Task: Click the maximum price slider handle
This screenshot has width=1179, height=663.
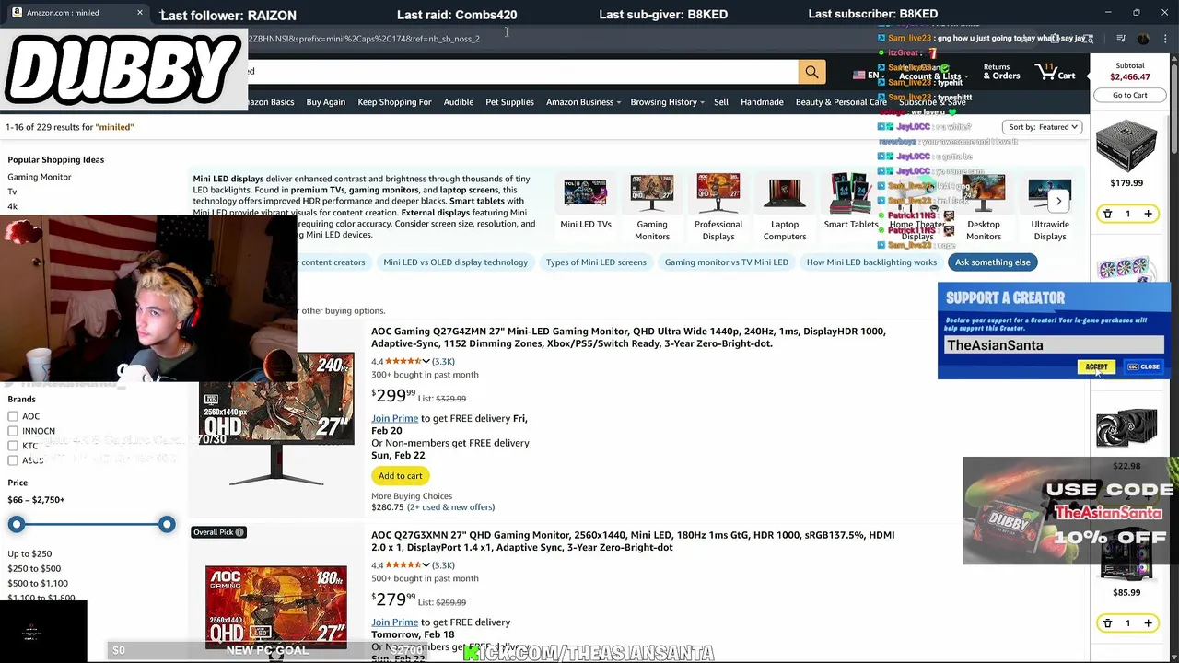Action: (166, 524)
